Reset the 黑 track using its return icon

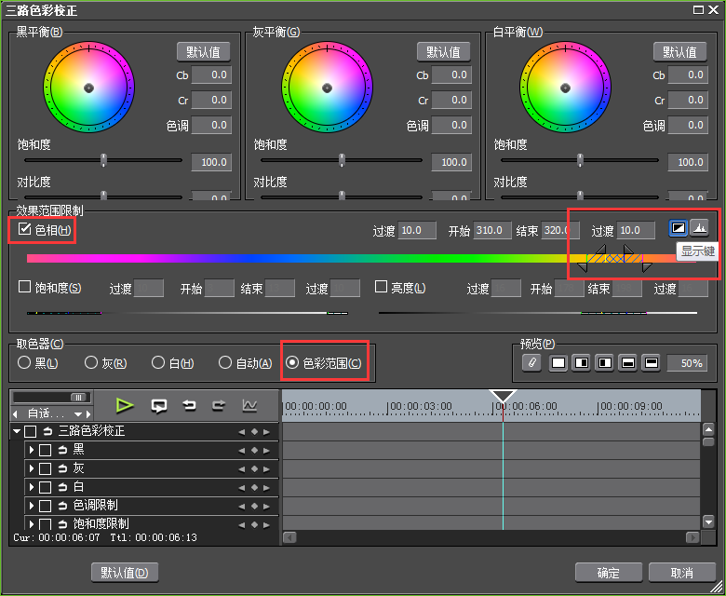pyautogui.click(x=62, y=450)
